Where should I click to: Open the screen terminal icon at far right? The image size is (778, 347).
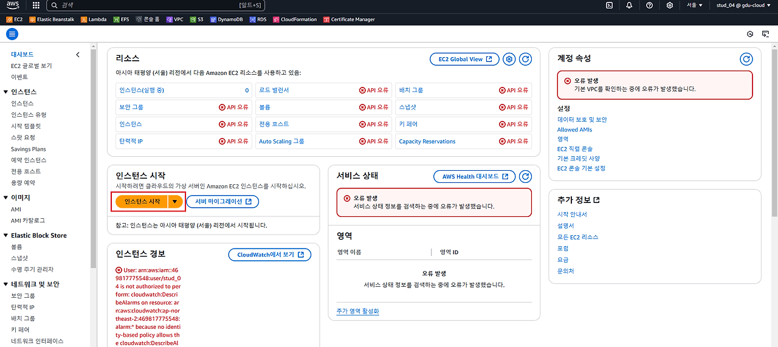[x=765, y=34]
